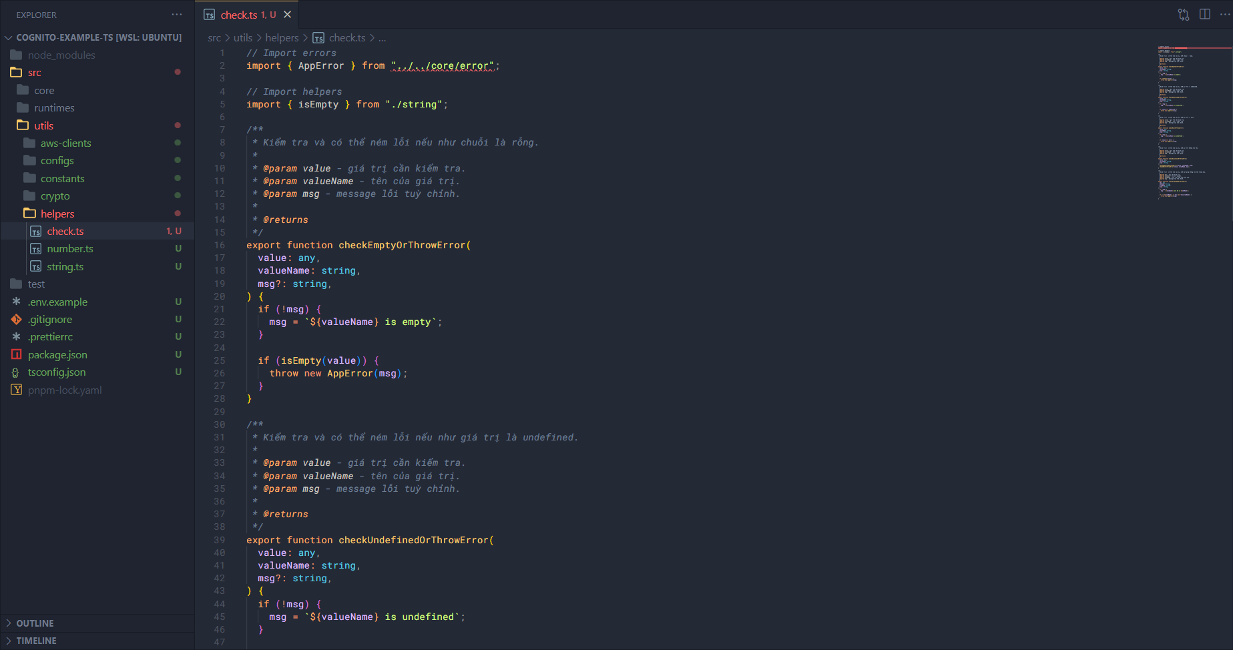1233x650 pixels.
Task: Open number.ts in the explorer
Action: coord(69,249)
